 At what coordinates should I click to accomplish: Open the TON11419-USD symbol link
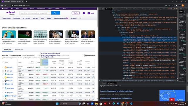tap(12, 96)
